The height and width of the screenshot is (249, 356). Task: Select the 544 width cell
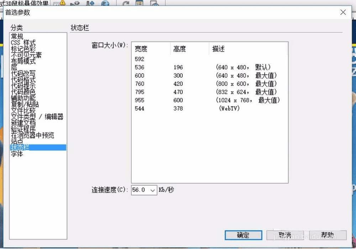[140, 108]
